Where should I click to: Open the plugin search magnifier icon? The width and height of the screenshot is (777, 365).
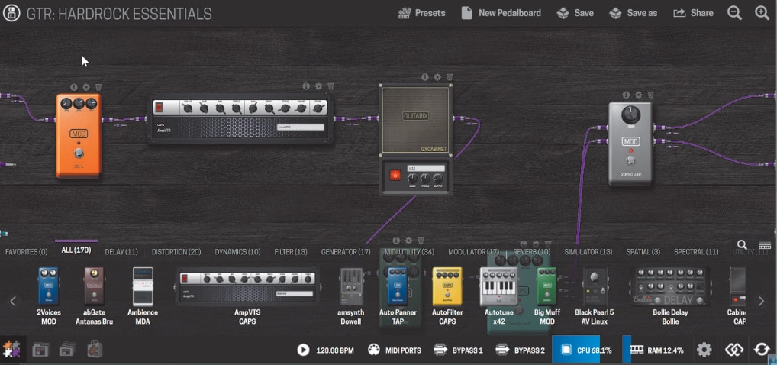tap(742, 244)
